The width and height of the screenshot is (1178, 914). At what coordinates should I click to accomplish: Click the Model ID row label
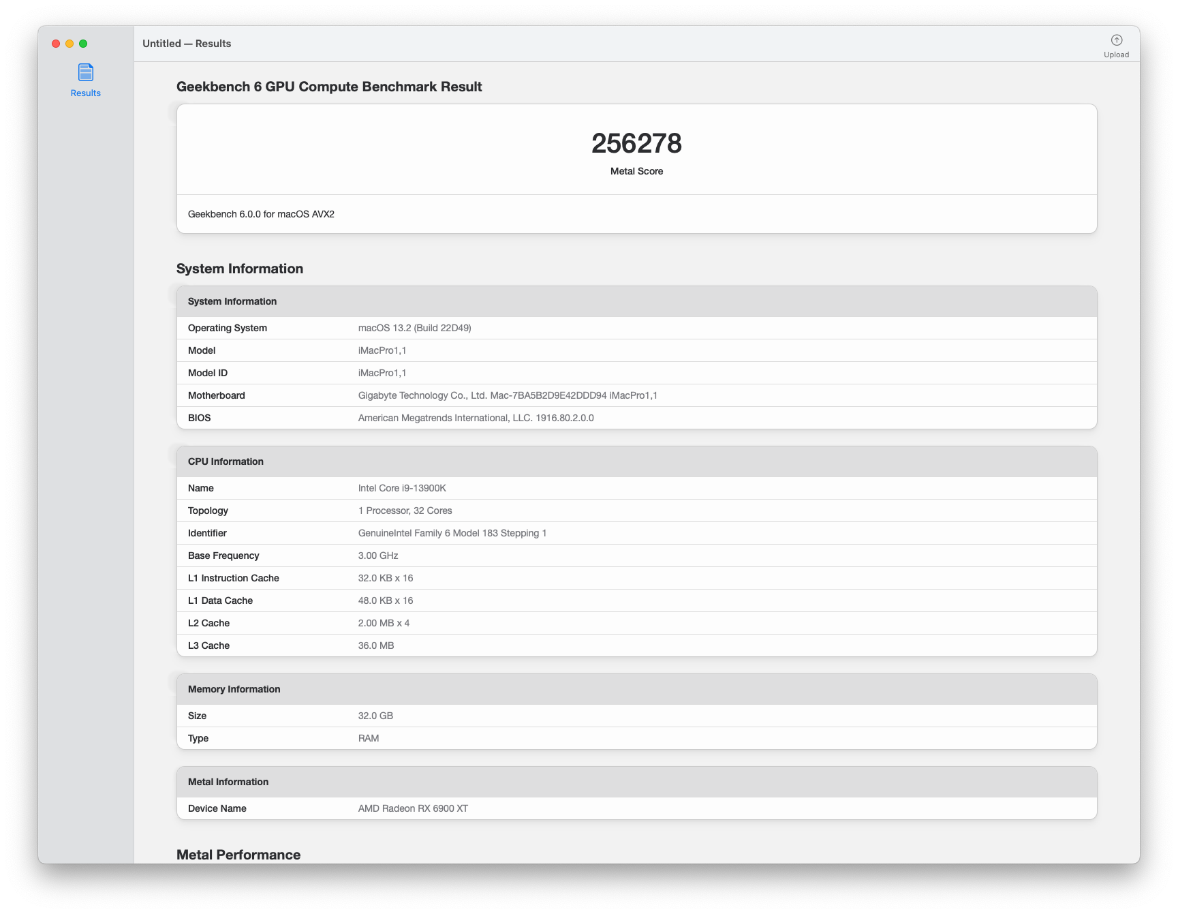coord(208,373)
